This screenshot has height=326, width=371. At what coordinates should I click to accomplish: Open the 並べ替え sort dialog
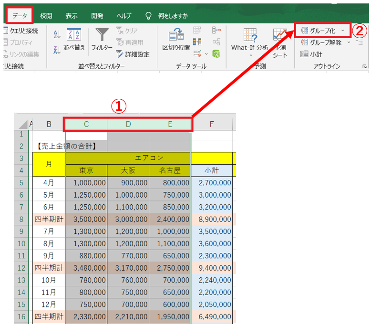click(x=74, y=40)
